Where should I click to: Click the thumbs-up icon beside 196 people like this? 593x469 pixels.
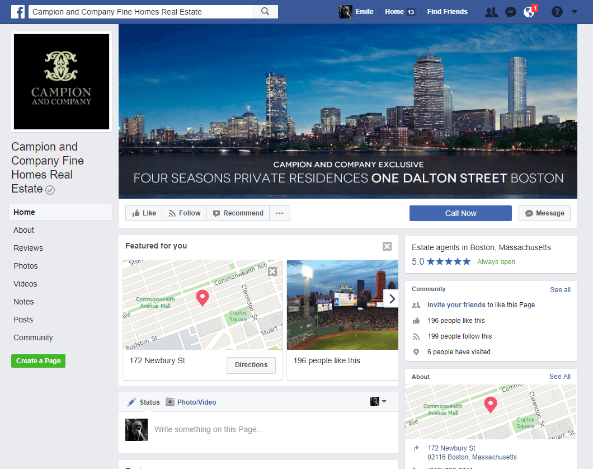click(x=416, y=321)
